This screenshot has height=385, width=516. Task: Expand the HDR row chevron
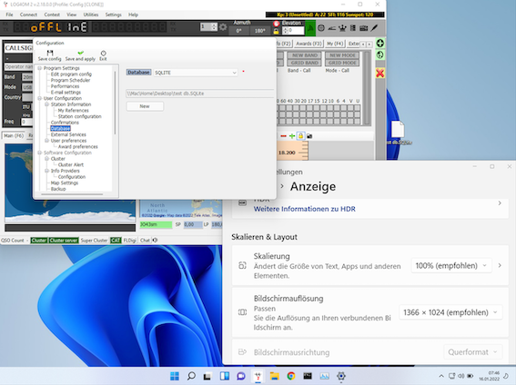coord(500,203)
